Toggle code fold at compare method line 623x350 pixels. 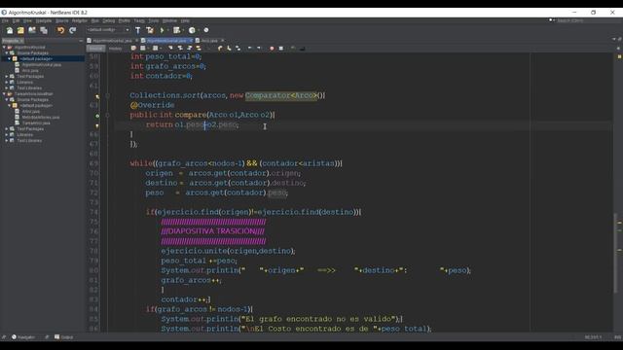pyautogui.click(x=107, y=116)
